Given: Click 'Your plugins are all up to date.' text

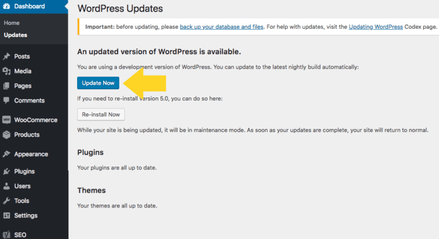Looking at the screenshot, I should tap(117, 168).
